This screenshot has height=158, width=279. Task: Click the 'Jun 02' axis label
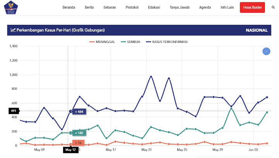tap(253, 150)
